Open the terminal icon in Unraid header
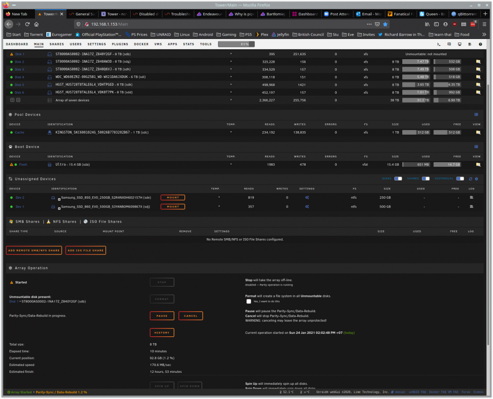493x399 pixels. (439, 44)
